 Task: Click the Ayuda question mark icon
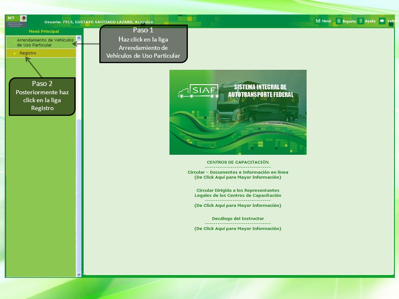point(361,21)
